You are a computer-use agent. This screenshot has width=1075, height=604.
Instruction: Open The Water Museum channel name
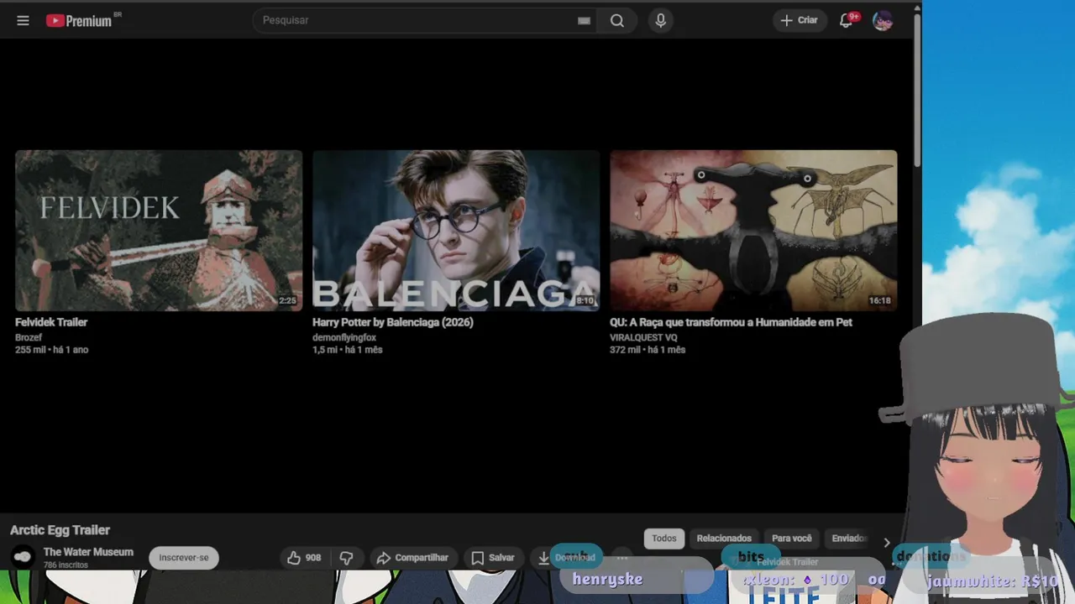(88, 552)
